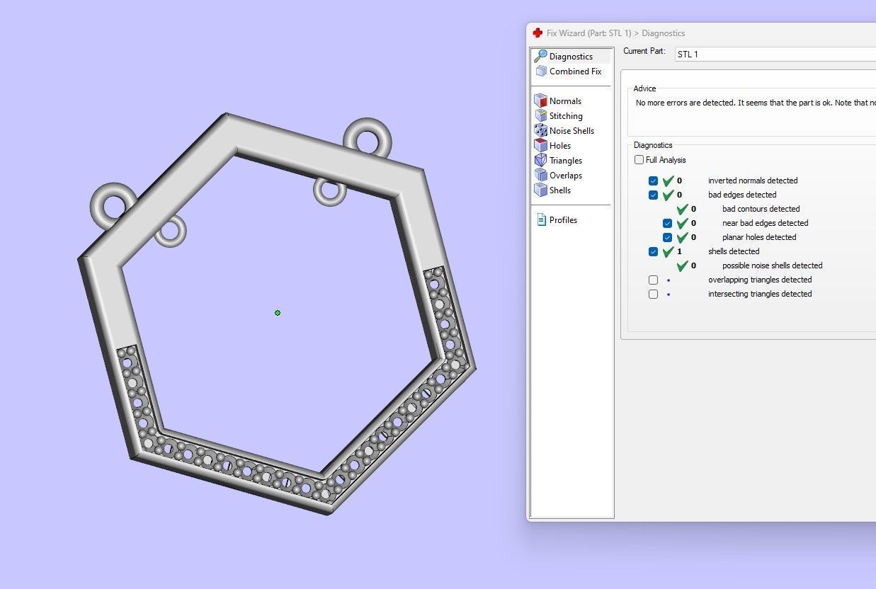Viewport: 876px width, 589px height.
Task: Enable overlapping triangles detected checkbox
Action: [653, 280]
